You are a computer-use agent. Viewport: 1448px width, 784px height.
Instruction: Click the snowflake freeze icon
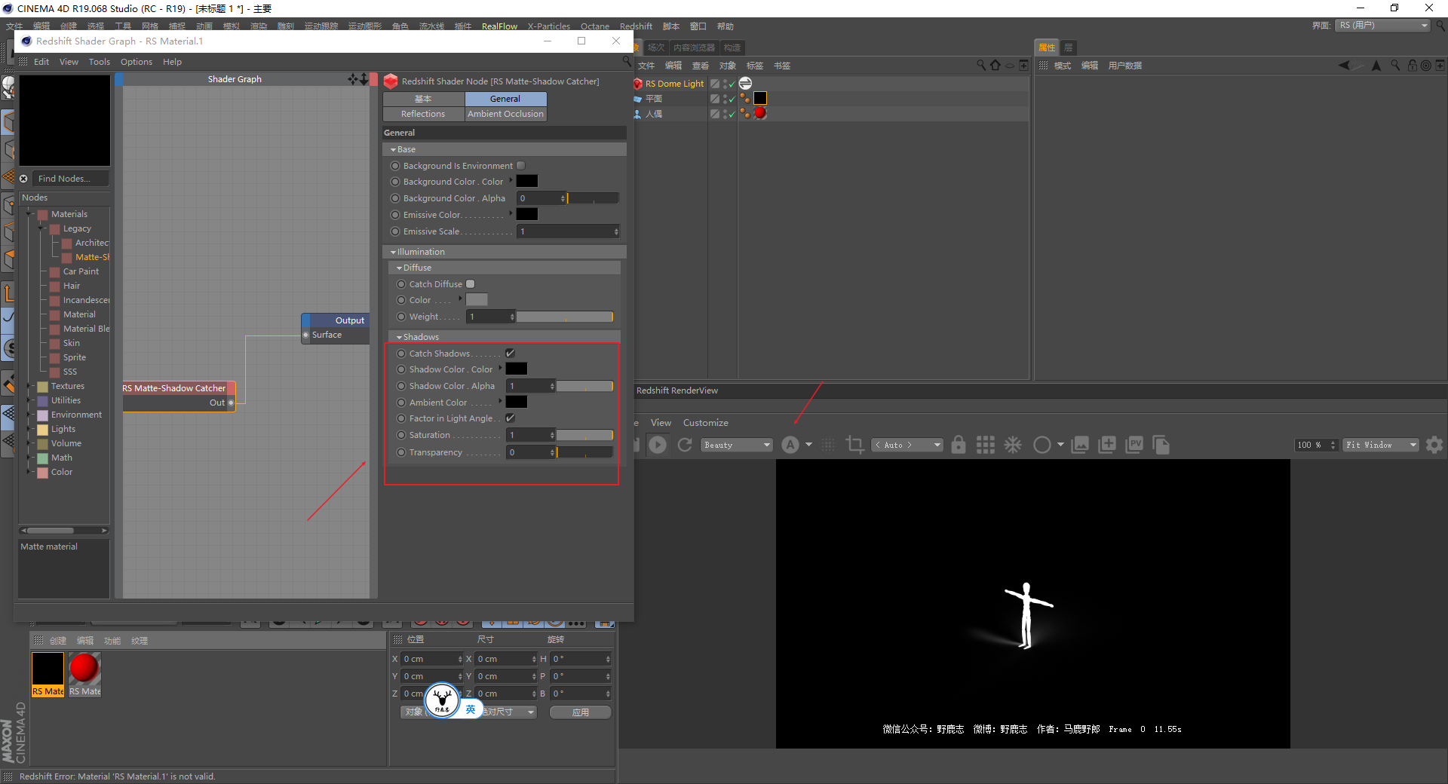click(x=1013, y=445)
